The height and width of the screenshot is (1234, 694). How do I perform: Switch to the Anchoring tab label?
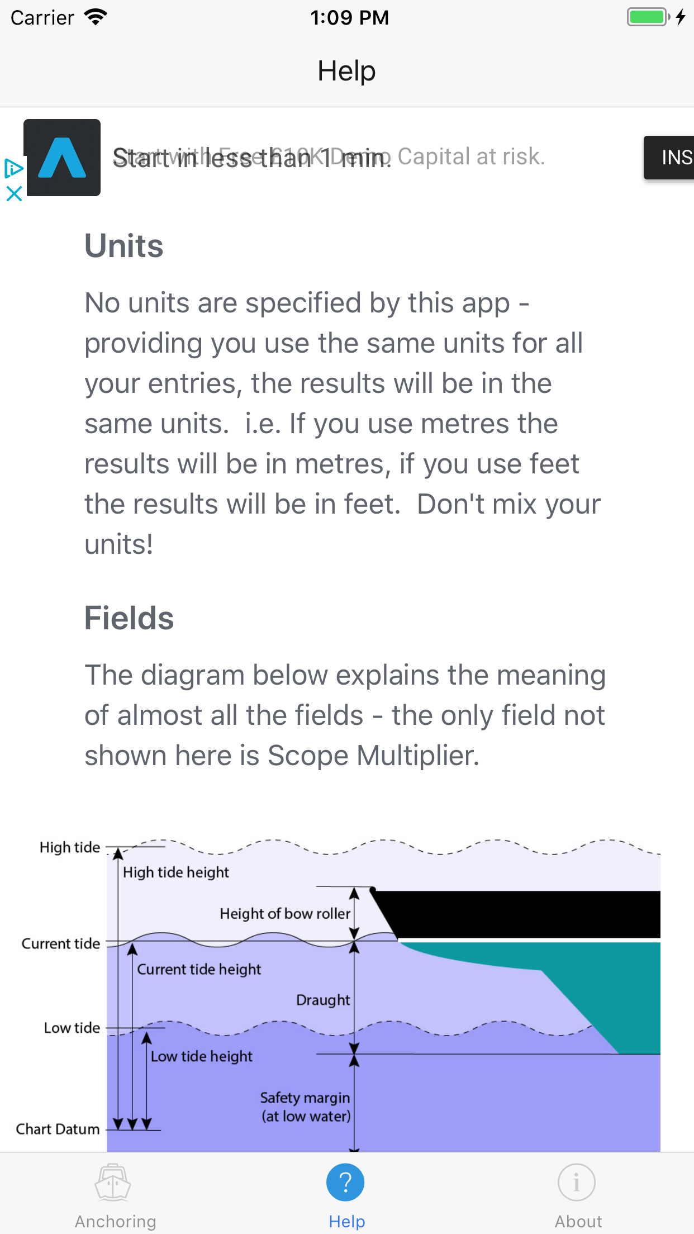[116, 1222]
